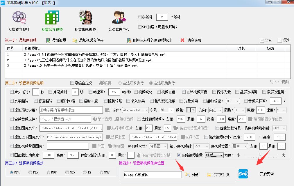Open the 模式二 compression mode dropdown
Viewport: 294px width, 186px height.
tap(214, 155)
